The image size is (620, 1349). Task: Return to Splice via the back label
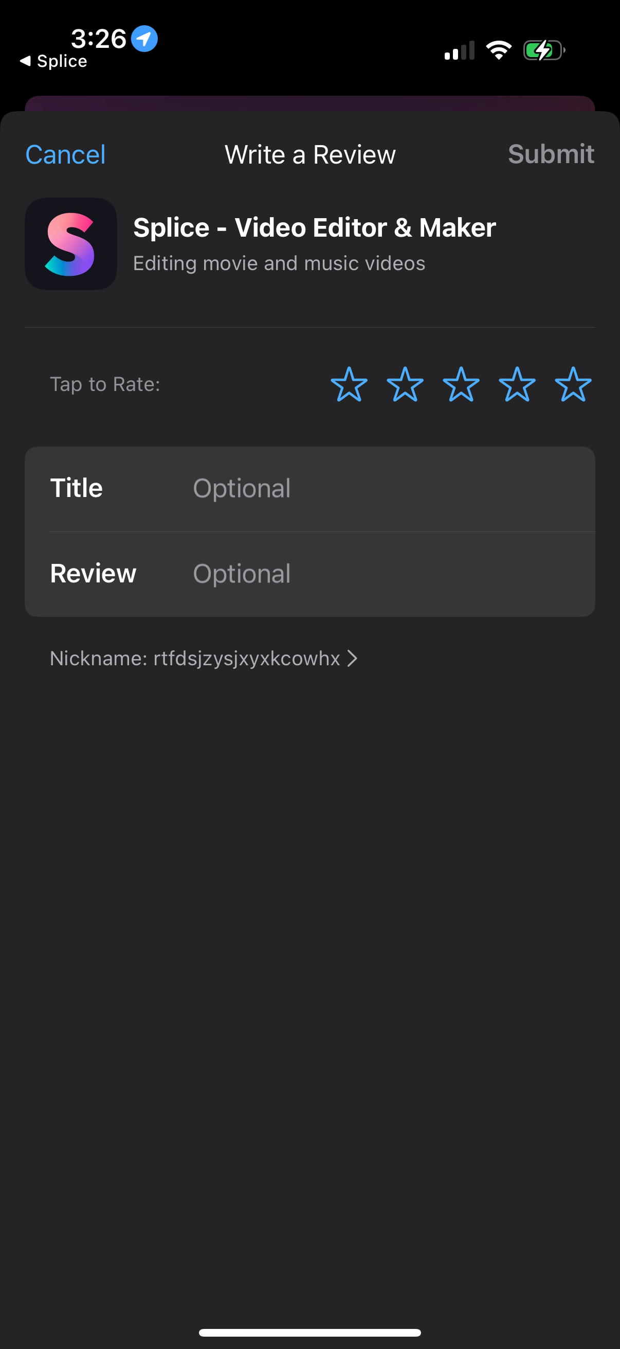(x=52, y=61)
